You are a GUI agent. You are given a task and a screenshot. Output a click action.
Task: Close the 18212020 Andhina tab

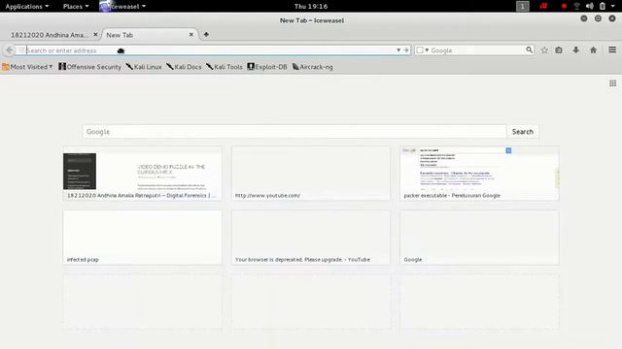(95, 35)
